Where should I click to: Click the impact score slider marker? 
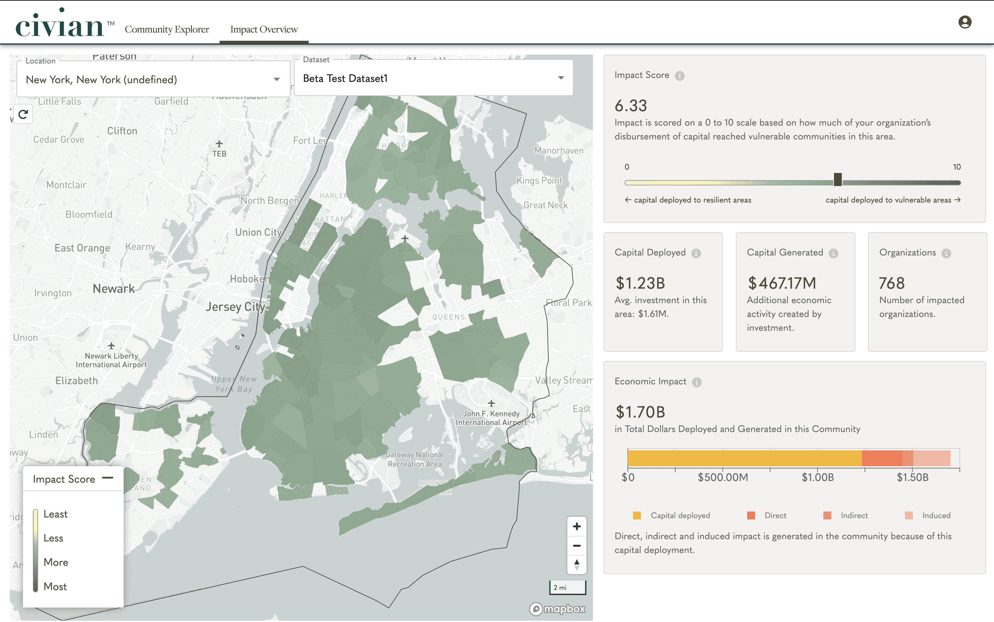pyautogui.click(x=837, y=179)
